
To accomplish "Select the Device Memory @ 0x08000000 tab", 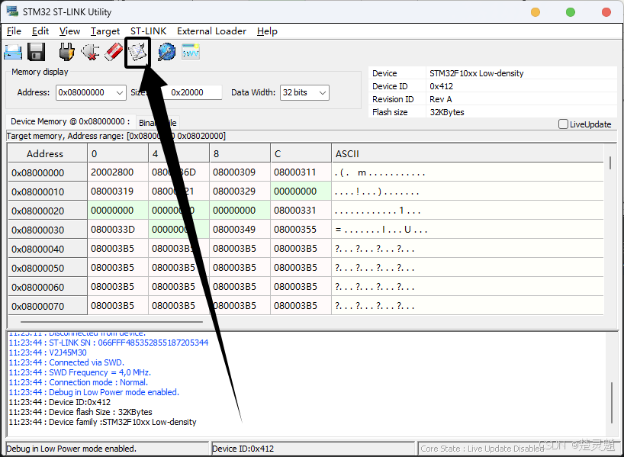I will (x=70, y=122).
